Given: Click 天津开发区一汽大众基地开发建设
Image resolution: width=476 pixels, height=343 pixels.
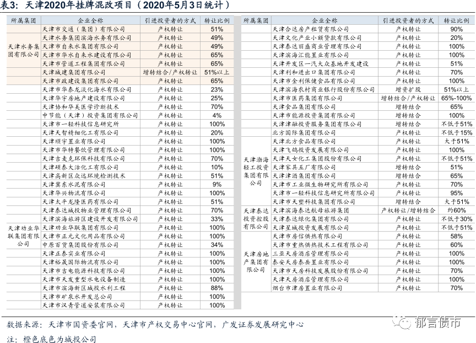Looking at the screenshot, I should pyautogui.click(x=320, y=64).
